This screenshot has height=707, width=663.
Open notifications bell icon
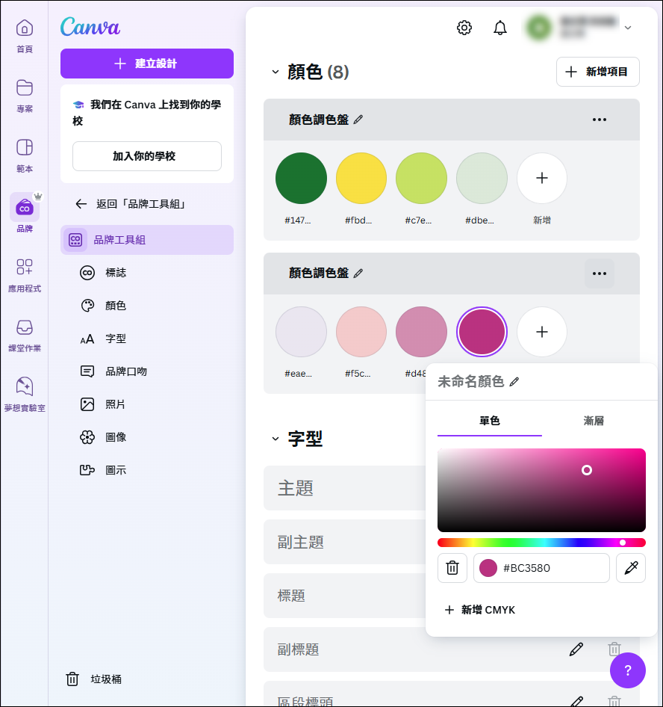[x=500, y=28]
